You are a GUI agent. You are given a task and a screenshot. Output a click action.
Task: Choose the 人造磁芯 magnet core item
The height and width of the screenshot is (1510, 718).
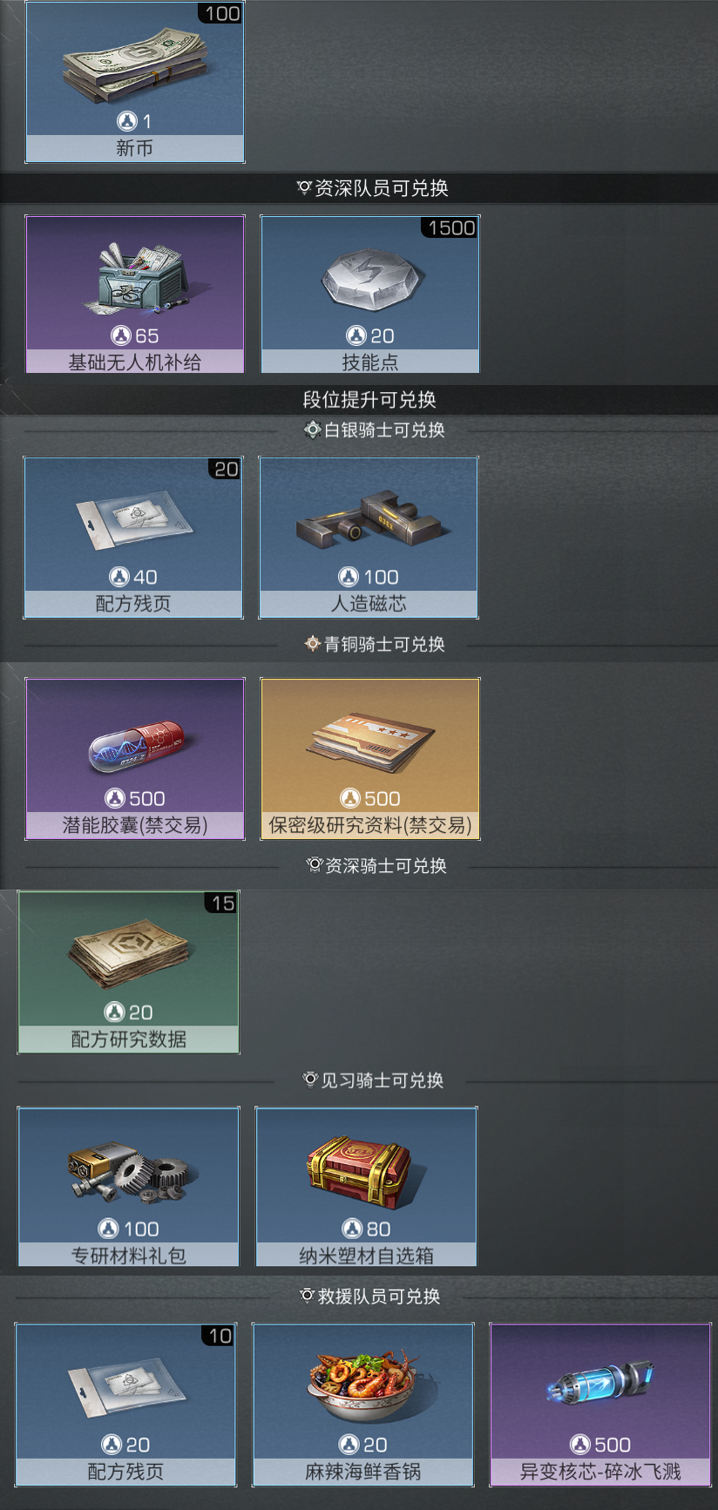coord(369,538)
